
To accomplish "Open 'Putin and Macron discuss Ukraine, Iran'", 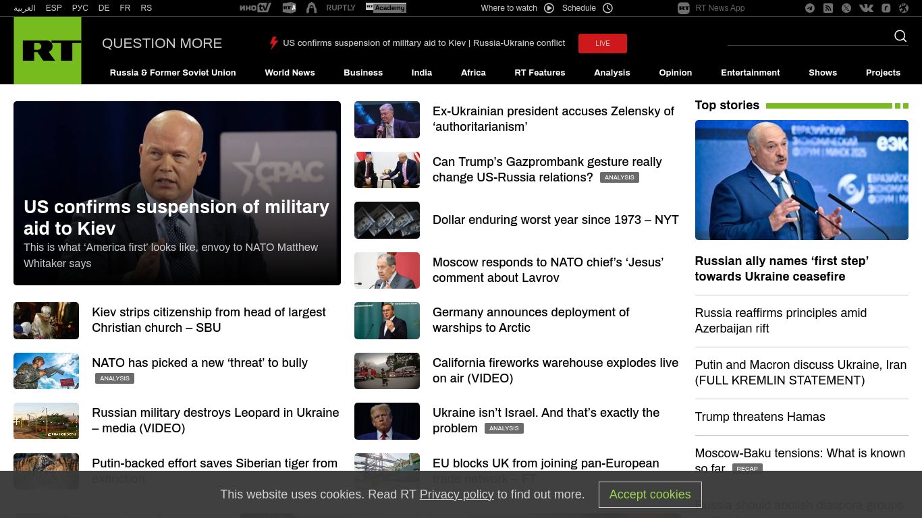I will click(x=801, y=372).
